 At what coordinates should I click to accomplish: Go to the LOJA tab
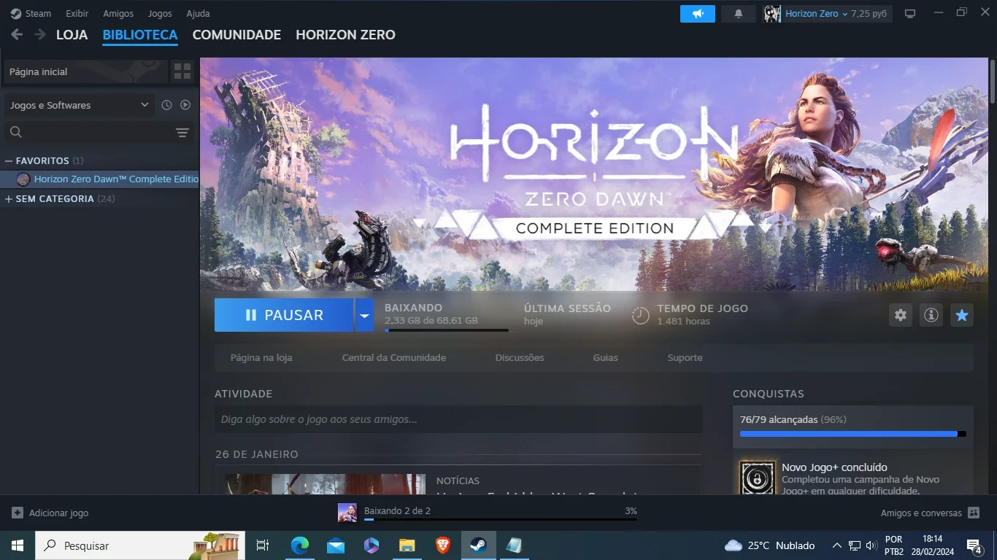click(x=72, y=35)
